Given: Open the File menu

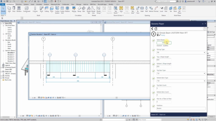Looking at the screenshot, I should [x=3, y=4].
